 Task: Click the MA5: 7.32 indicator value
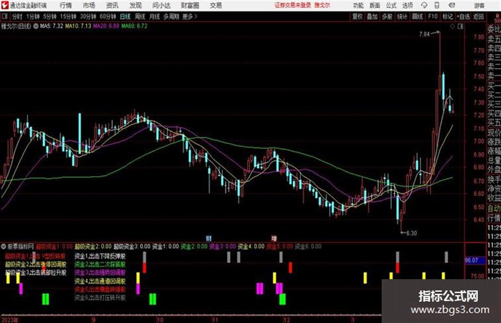pos(51,26)
